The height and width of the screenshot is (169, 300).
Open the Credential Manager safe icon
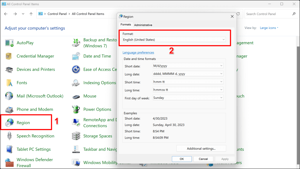[x=9, y=56]
